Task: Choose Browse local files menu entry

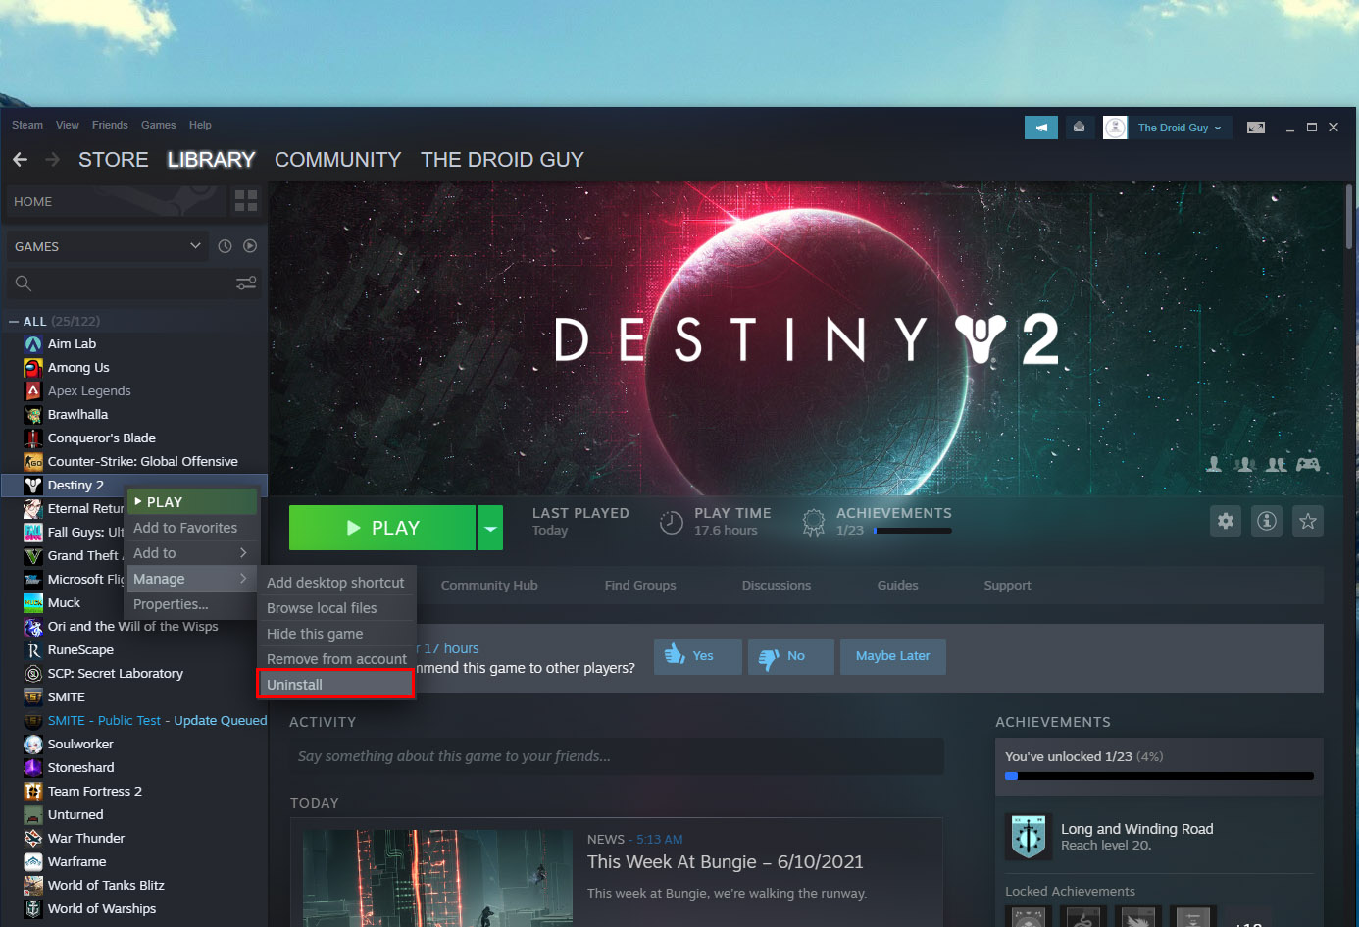Action: (322, 608)
